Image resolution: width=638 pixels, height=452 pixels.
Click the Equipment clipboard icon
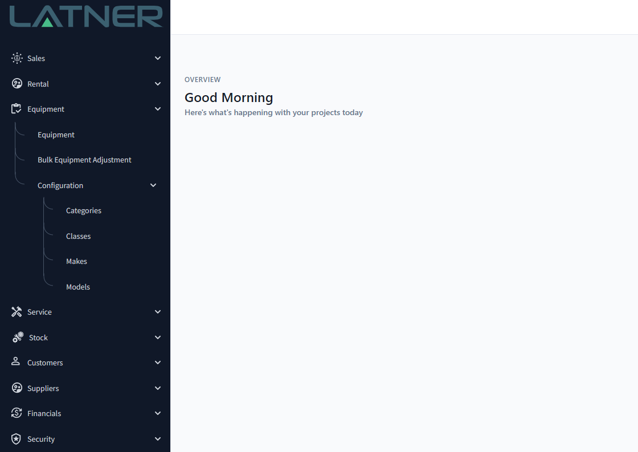click(x=17, y=109)
